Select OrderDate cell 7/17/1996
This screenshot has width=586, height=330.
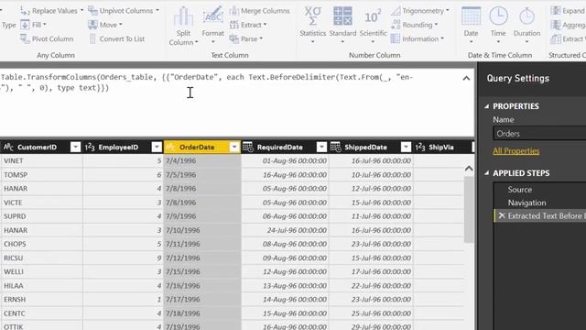point(202,300)
